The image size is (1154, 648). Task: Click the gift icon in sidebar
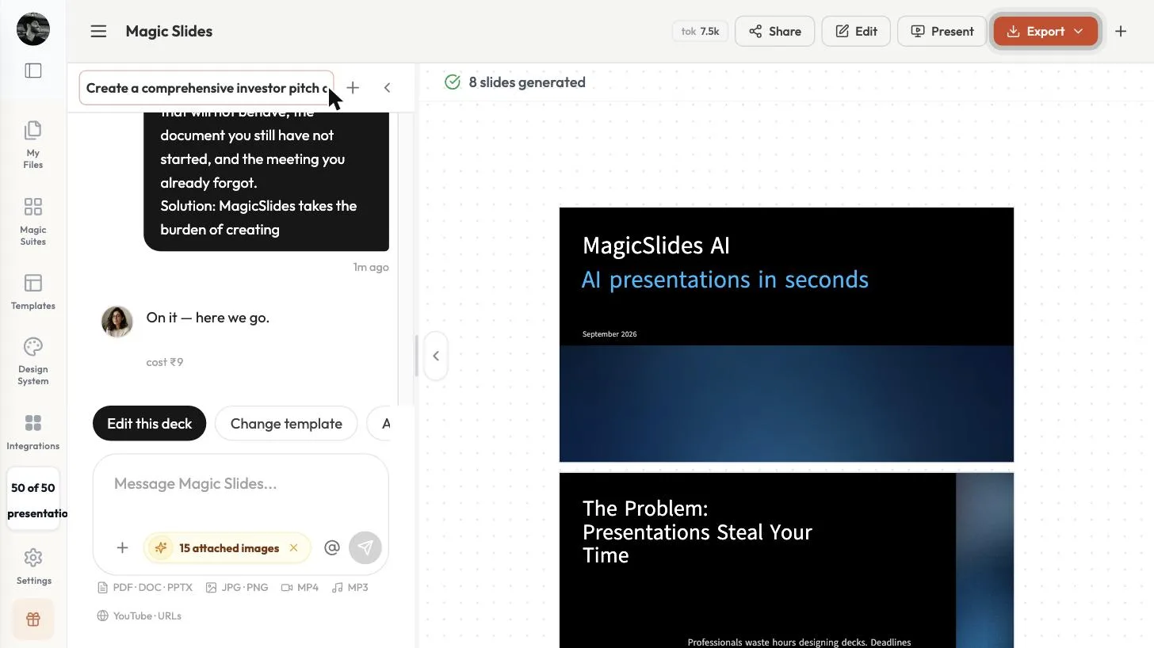[33, 619]
